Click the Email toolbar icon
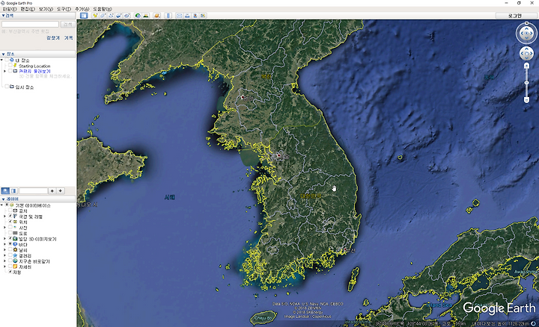Image resolution: width=539 pixels, height=327 pixels. point(180,16)
